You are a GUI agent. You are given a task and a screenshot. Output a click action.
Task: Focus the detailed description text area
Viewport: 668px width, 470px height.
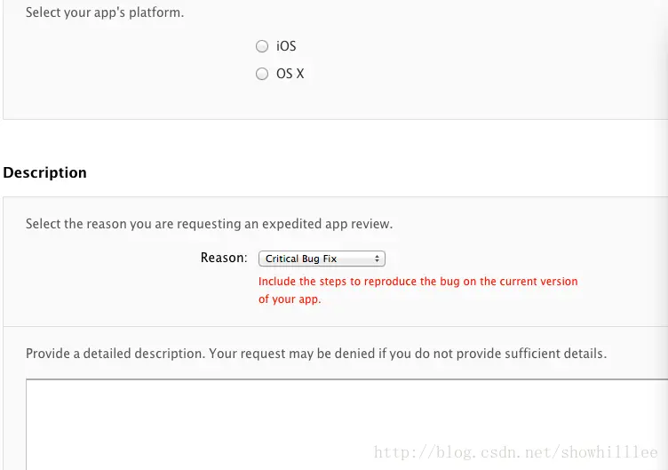click(346, 425)
